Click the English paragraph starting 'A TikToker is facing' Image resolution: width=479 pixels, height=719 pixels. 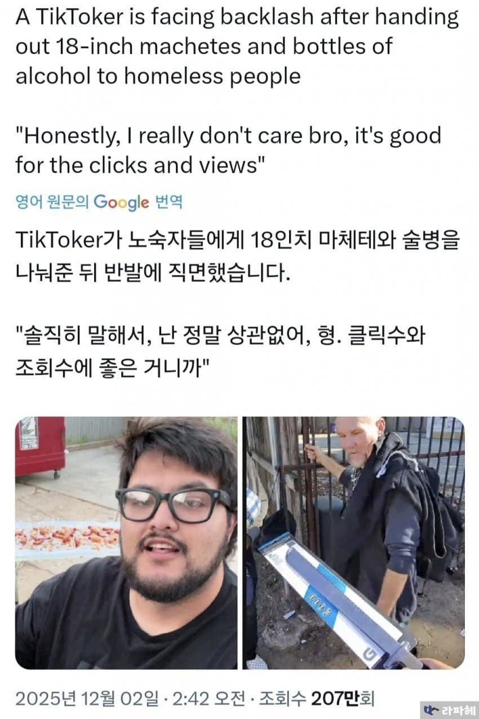coord(237,47)
